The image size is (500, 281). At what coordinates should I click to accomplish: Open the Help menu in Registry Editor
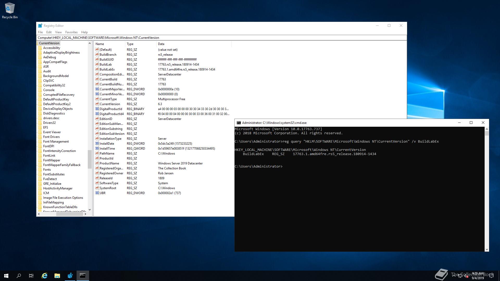(x=84, y=32)
